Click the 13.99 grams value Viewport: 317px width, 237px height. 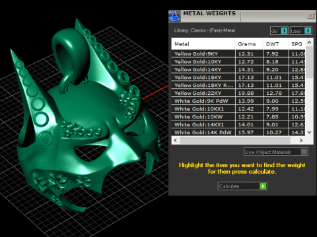point(246,101)
